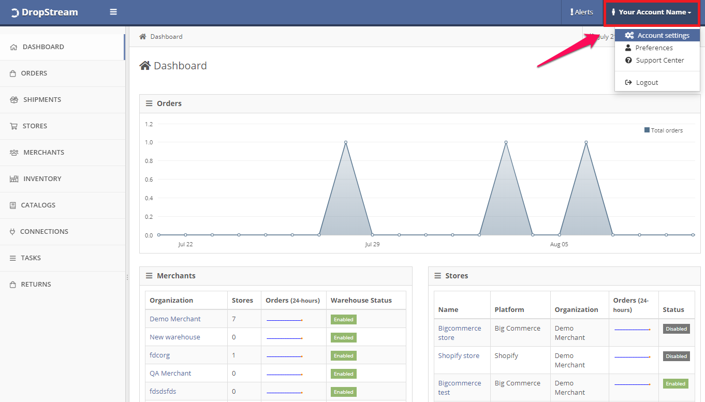This screenshot has width=705, height=402.
Task: Click the orders sparkline for New warehouse
Action: [x=284, y=337]
